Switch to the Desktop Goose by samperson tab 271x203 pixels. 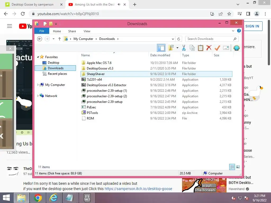pos(33,4)
